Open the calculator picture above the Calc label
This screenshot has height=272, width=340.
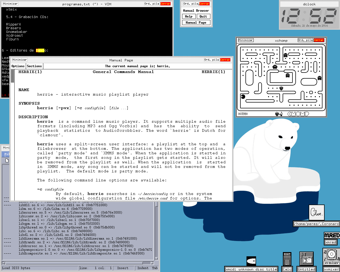287,259
